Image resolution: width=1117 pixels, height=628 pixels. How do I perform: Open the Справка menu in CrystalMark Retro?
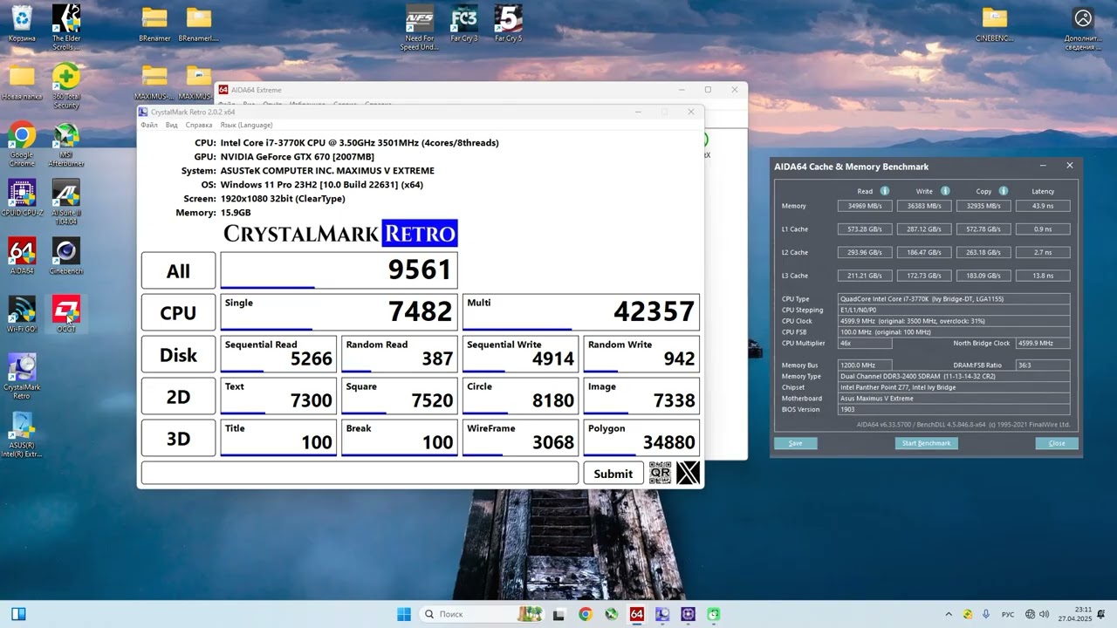coord(199,126)
